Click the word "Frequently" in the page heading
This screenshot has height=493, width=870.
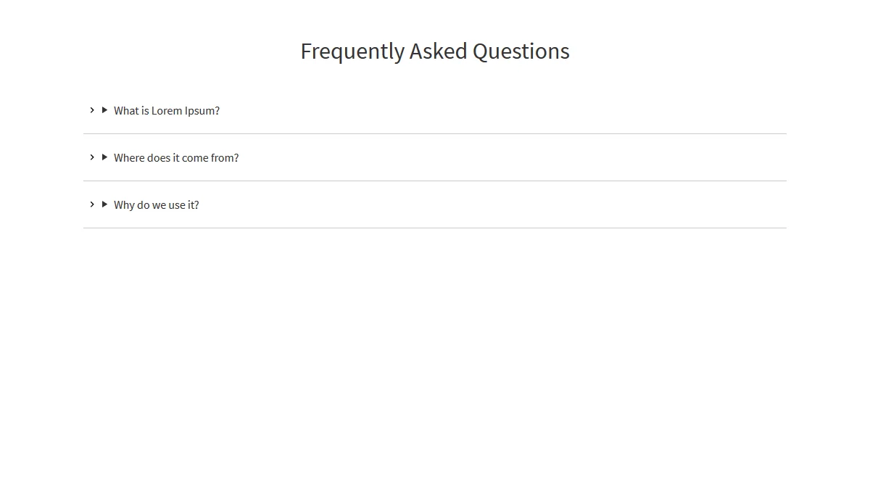(352, 51)
